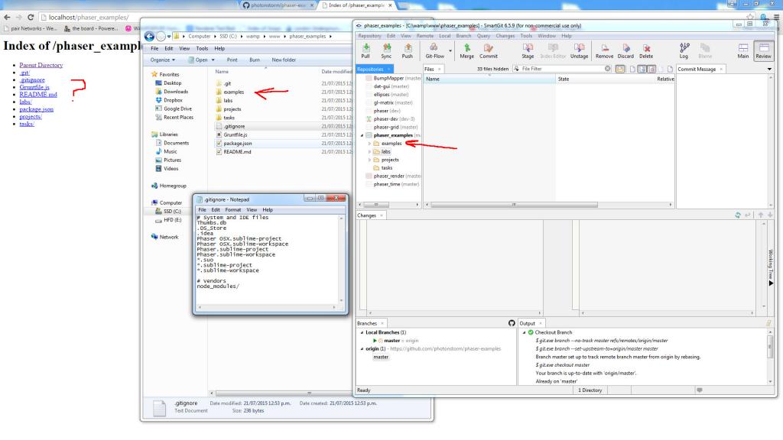
Task: Expand the examples folder in SmartGit tree
Action: 369,144
